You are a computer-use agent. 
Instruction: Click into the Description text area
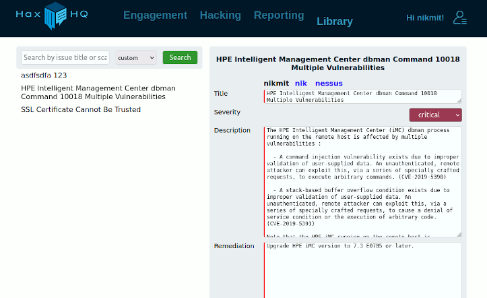pos(362,182)
